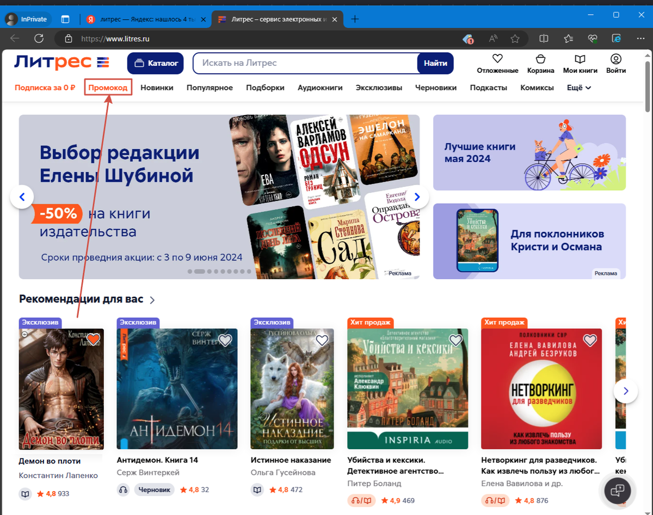Click the text format icon under Демон во плоти

[25, 494]
